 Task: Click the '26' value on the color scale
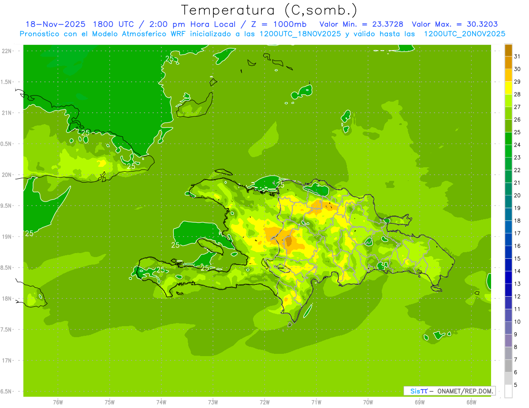(x=517, y=120)
